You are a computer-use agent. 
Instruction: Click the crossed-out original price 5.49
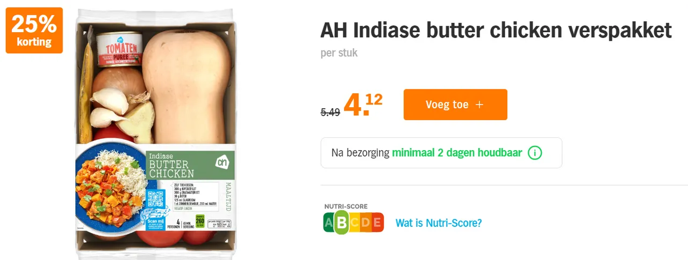click(x=331, y=112)
